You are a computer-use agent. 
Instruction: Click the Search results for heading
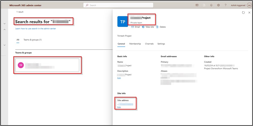[43, 22]
